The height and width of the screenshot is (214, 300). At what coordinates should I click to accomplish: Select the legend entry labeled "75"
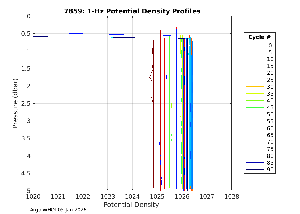coord(270,149)
